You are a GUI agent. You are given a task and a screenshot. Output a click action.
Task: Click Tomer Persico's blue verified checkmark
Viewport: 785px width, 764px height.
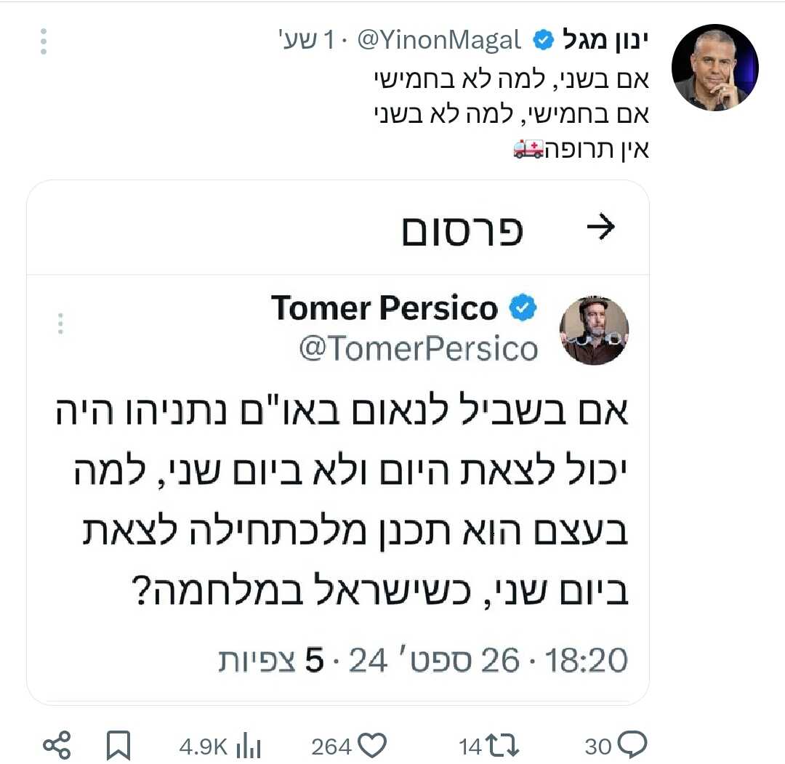(521, 309)
